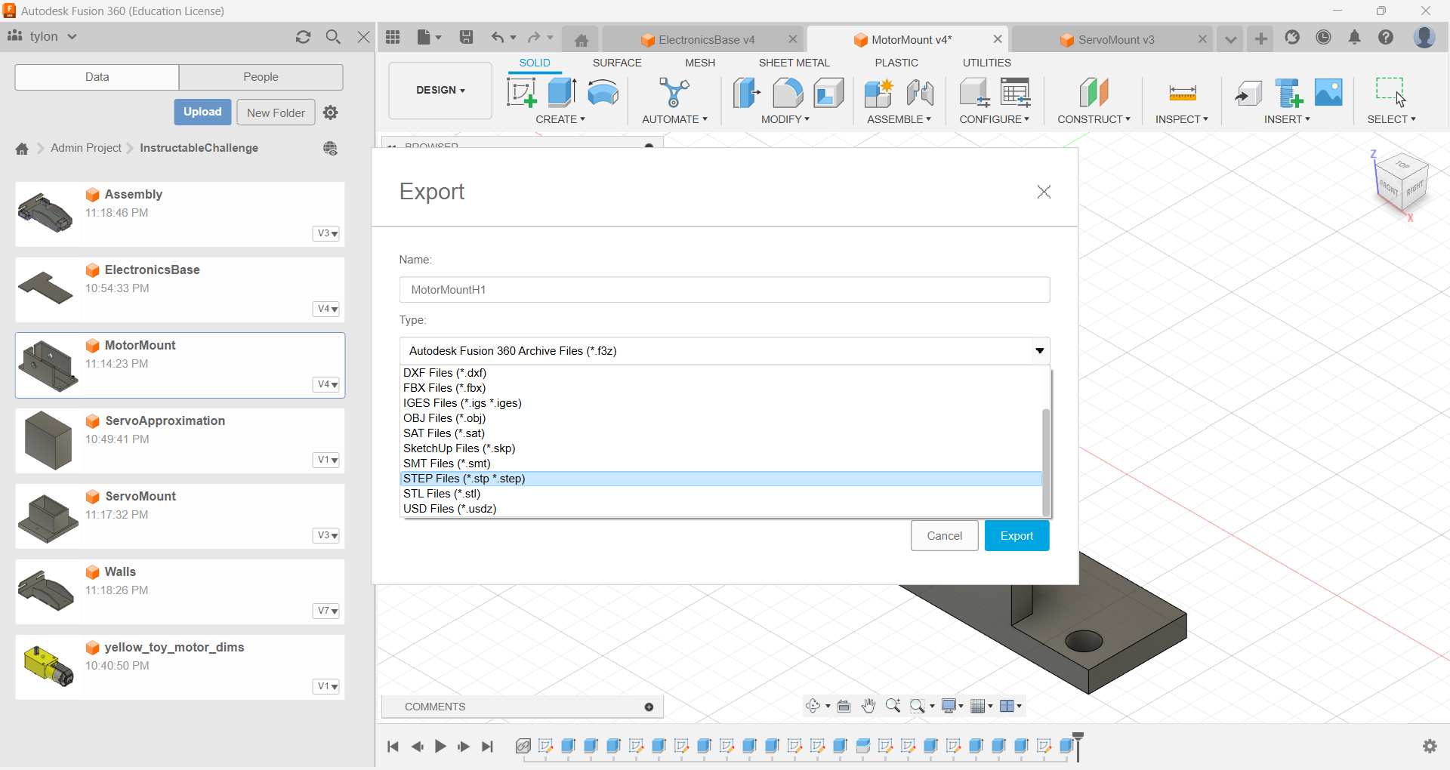Click the Insert Mesh icon
This screenshot has height=770, width=1450.
(1288, 93)
